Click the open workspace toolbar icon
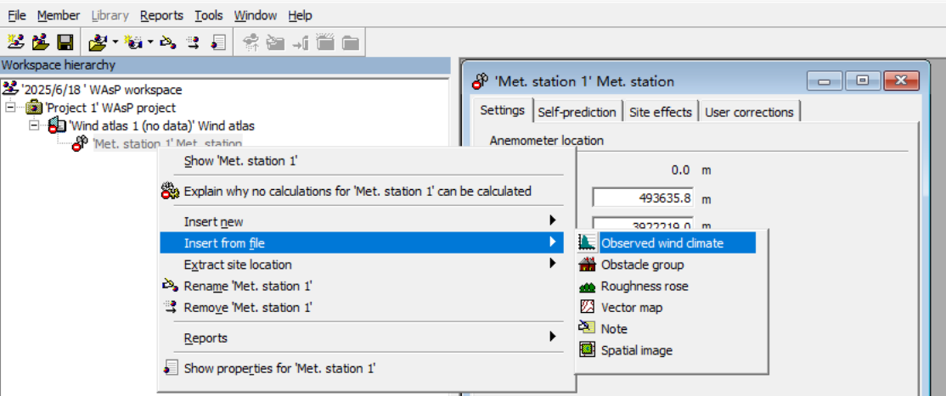The image size is (946, 396). [x=40, y=42]
